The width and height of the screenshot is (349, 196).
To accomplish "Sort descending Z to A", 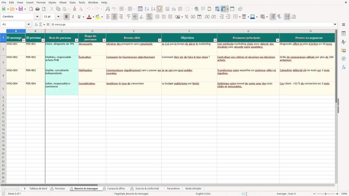I will (x=153, y=9).
